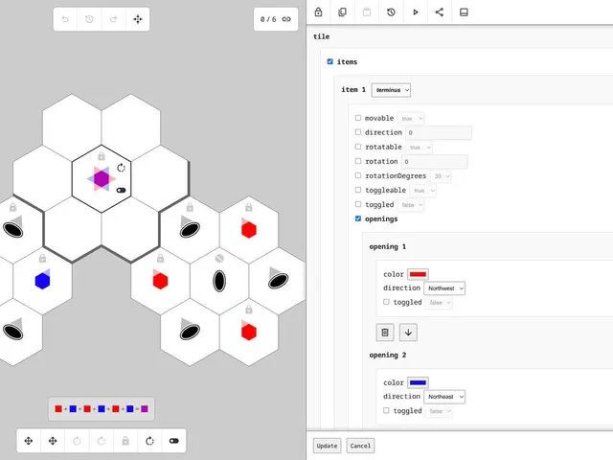Screen dimensions: 613x460
Task: Enable the toggleable checkbox
Action: pos(358,190)
